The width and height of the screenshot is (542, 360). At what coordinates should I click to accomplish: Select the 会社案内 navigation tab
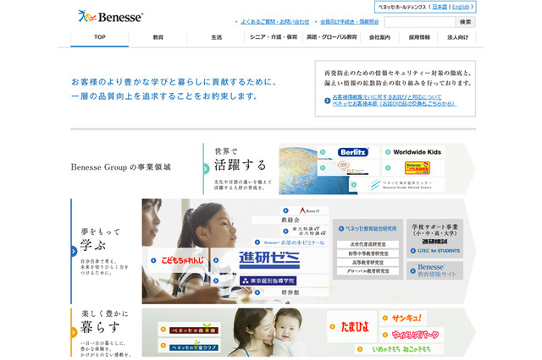[x=379, y=37]
